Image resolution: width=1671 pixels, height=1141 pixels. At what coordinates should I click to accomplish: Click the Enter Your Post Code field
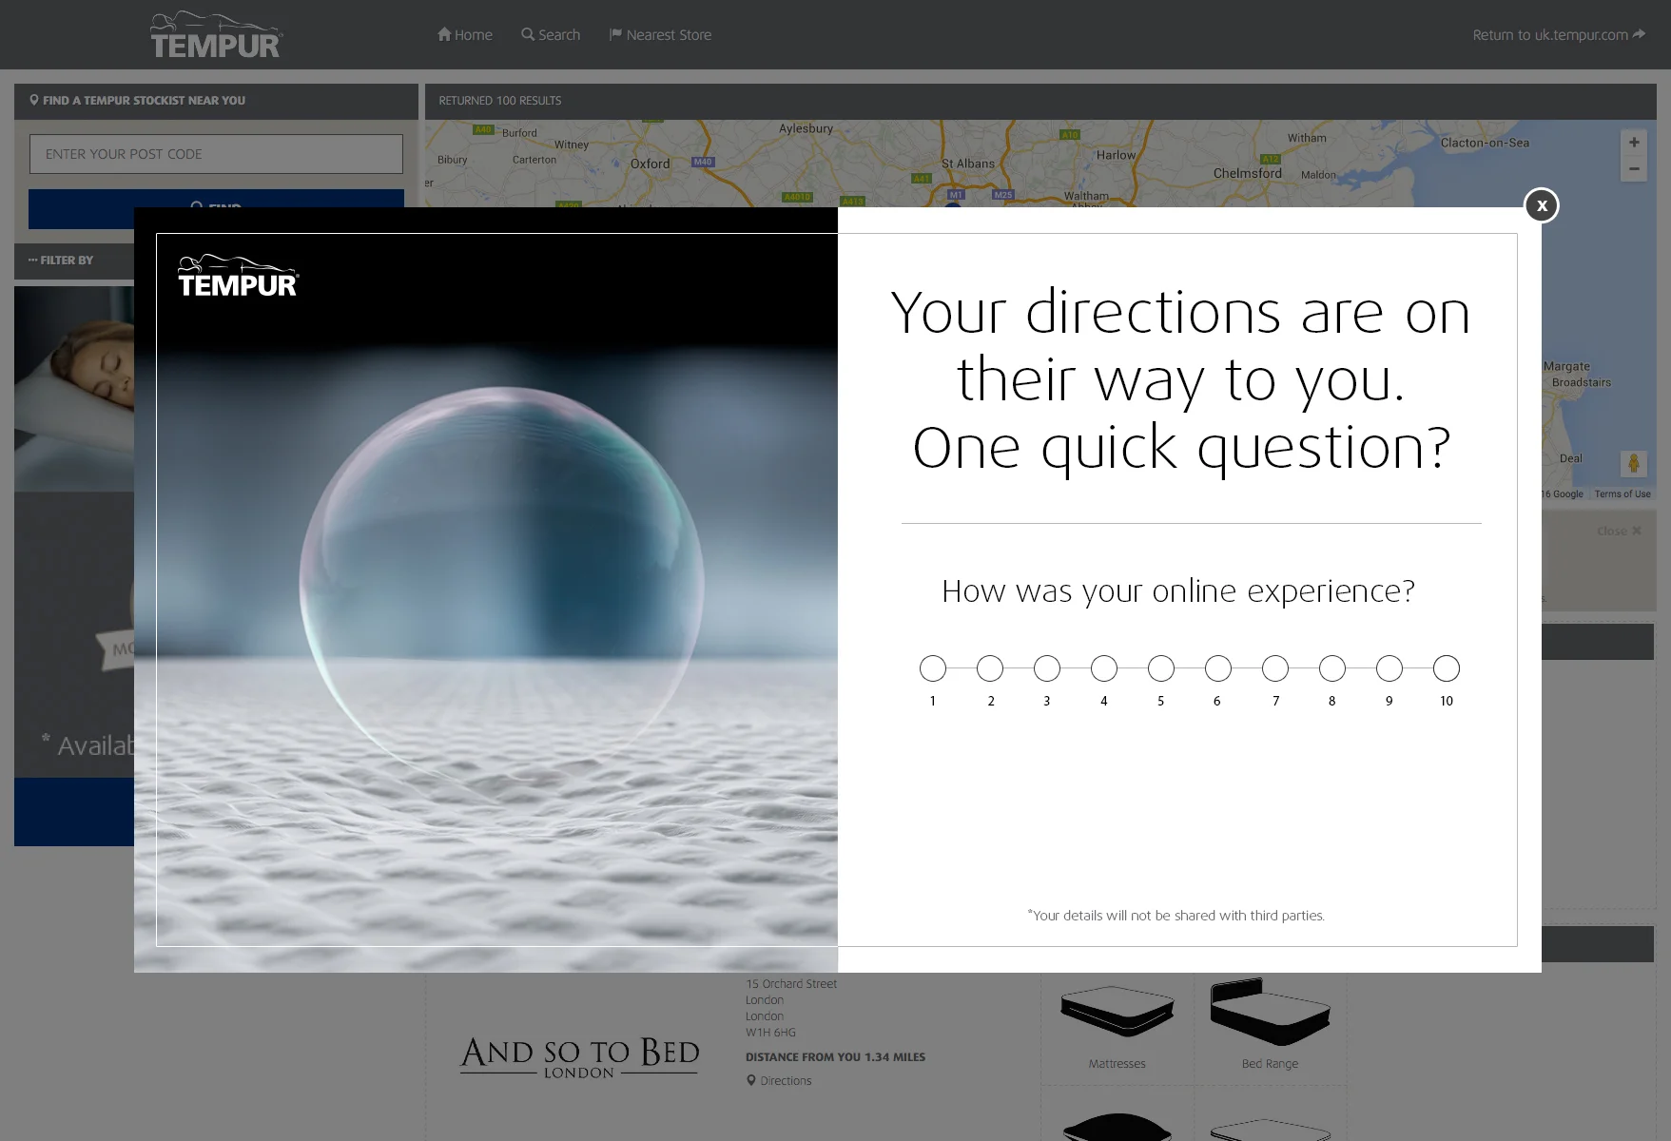pyautogui.click(x=216, y=154)
